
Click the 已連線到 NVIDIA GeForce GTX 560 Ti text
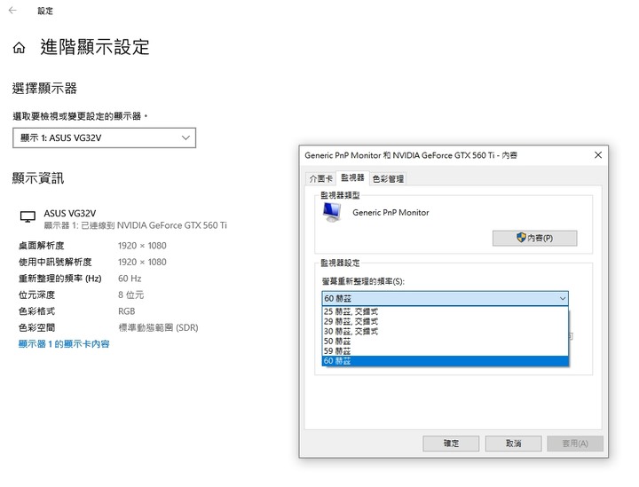(154, 225)
